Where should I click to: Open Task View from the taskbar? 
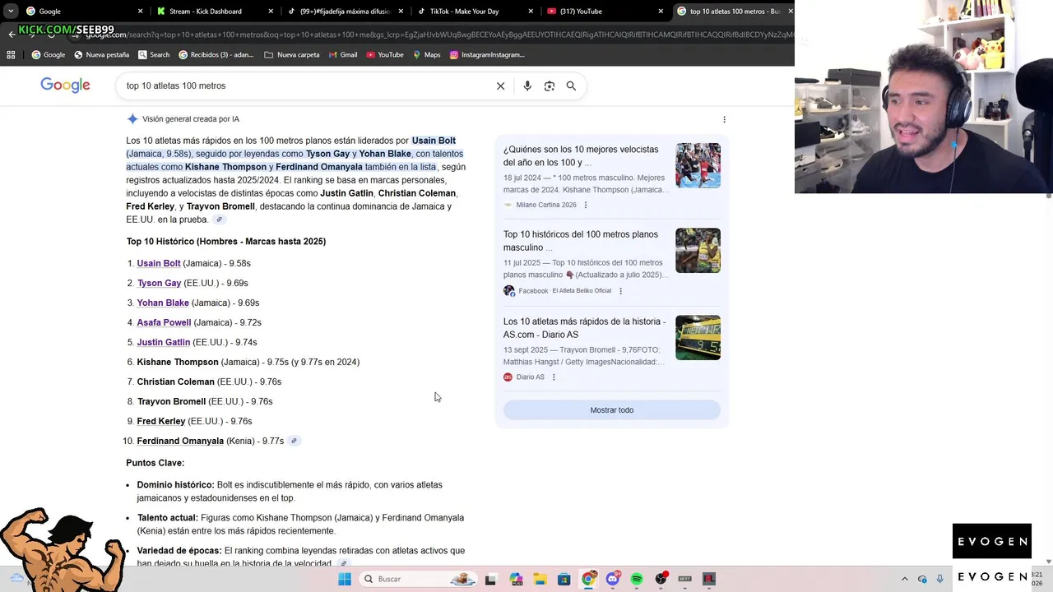(491, 579)
